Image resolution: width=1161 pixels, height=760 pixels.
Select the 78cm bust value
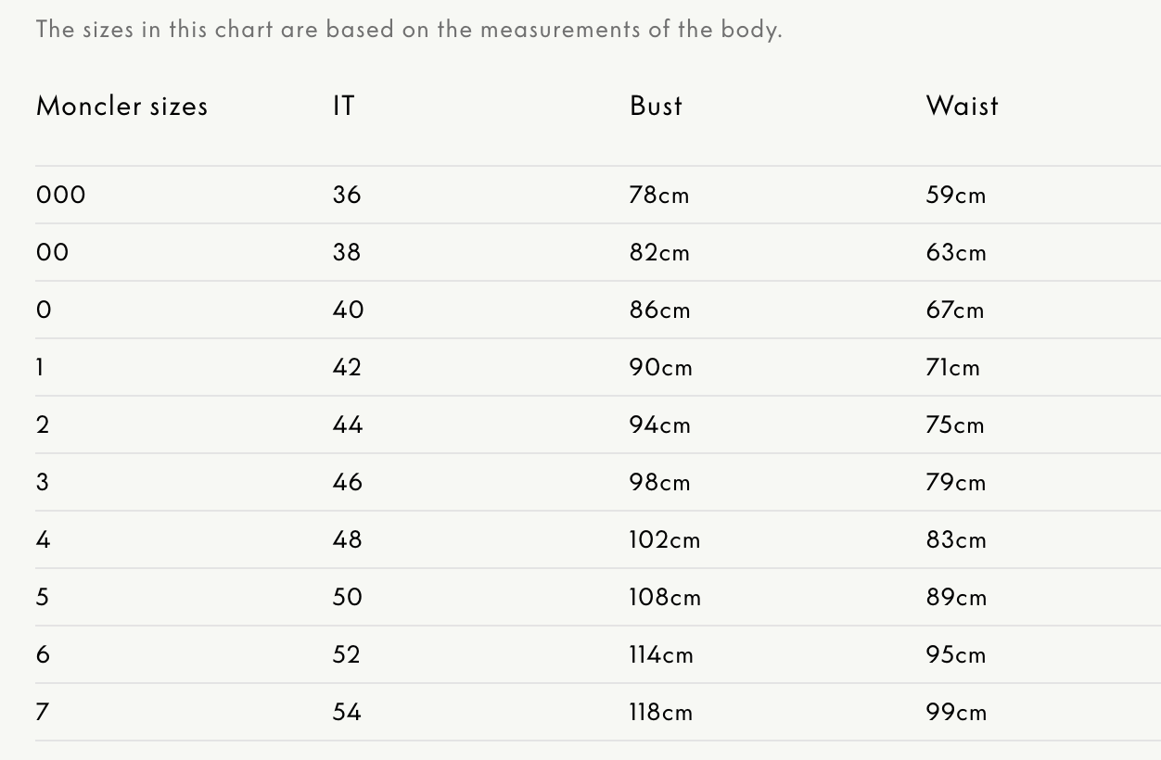(658, 195)
